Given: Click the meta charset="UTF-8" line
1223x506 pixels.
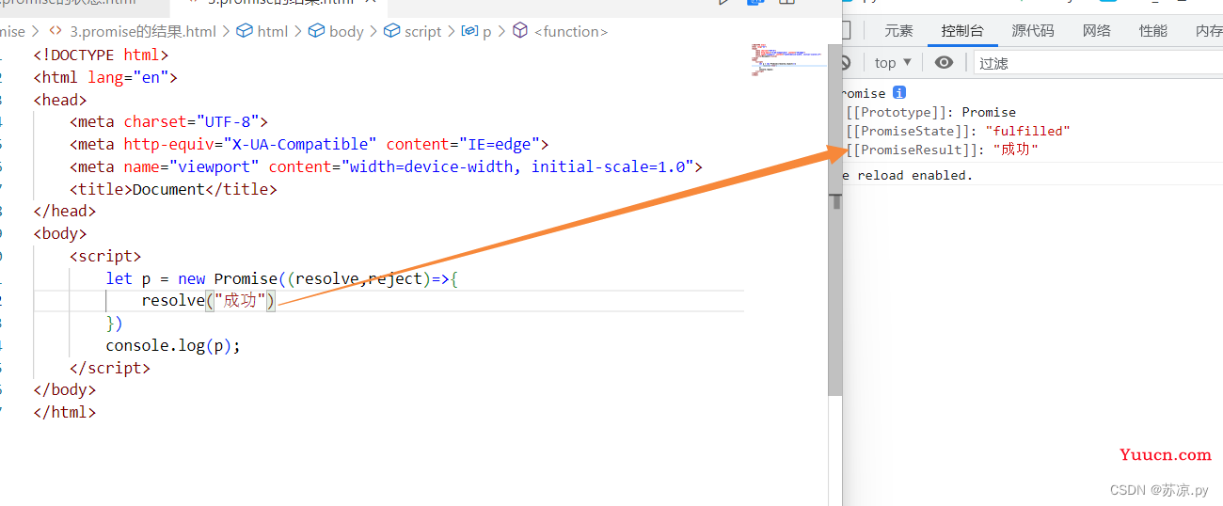Looking at the screenshot, I should (169, 121).
